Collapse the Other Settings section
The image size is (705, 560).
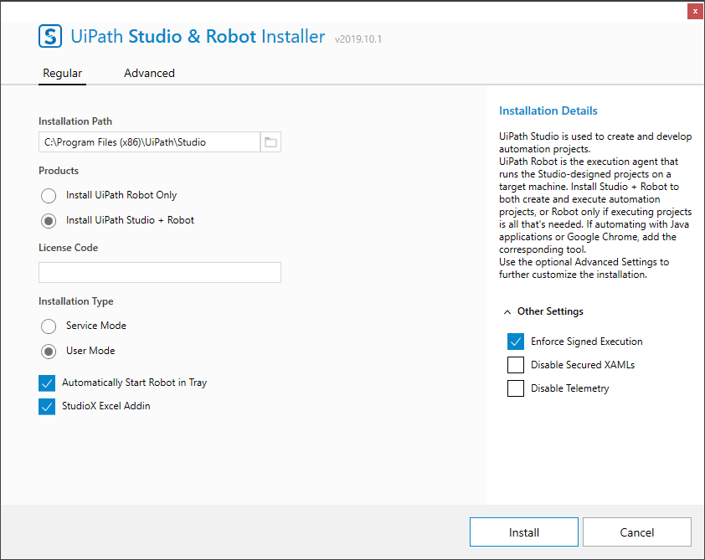coord(508,311)
